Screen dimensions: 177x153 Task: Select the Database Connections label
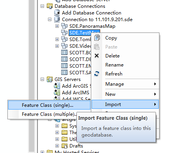[80, 6]
